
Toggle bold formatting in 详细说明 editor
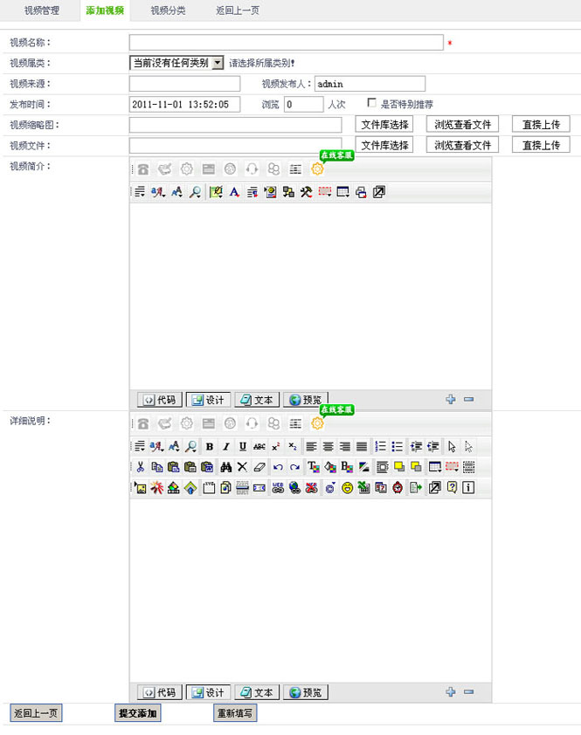[210, 446]
